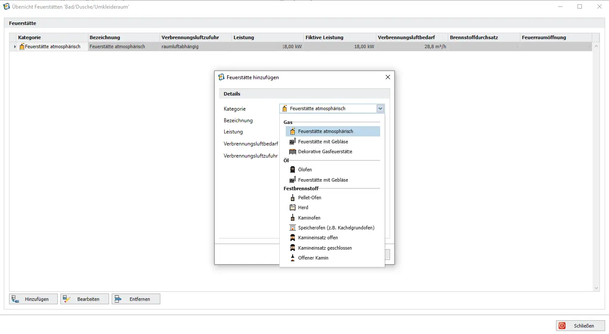The image size is (609, 334).
Task: Pick the Dekorative Gasfeuerstätte icon
Action: tap(293, 152)
